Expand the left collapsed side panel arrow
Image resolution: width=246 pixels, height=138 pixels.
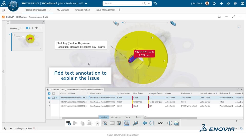click(x=3, y=72)
